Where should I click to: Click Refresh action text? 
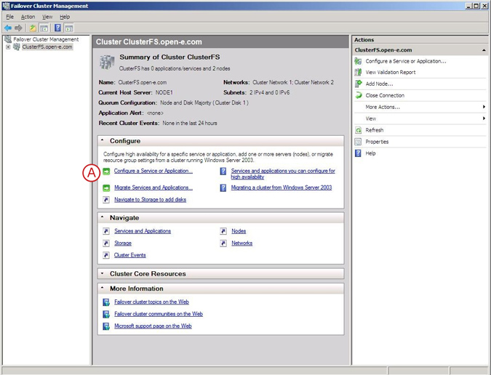pos(375,130)
